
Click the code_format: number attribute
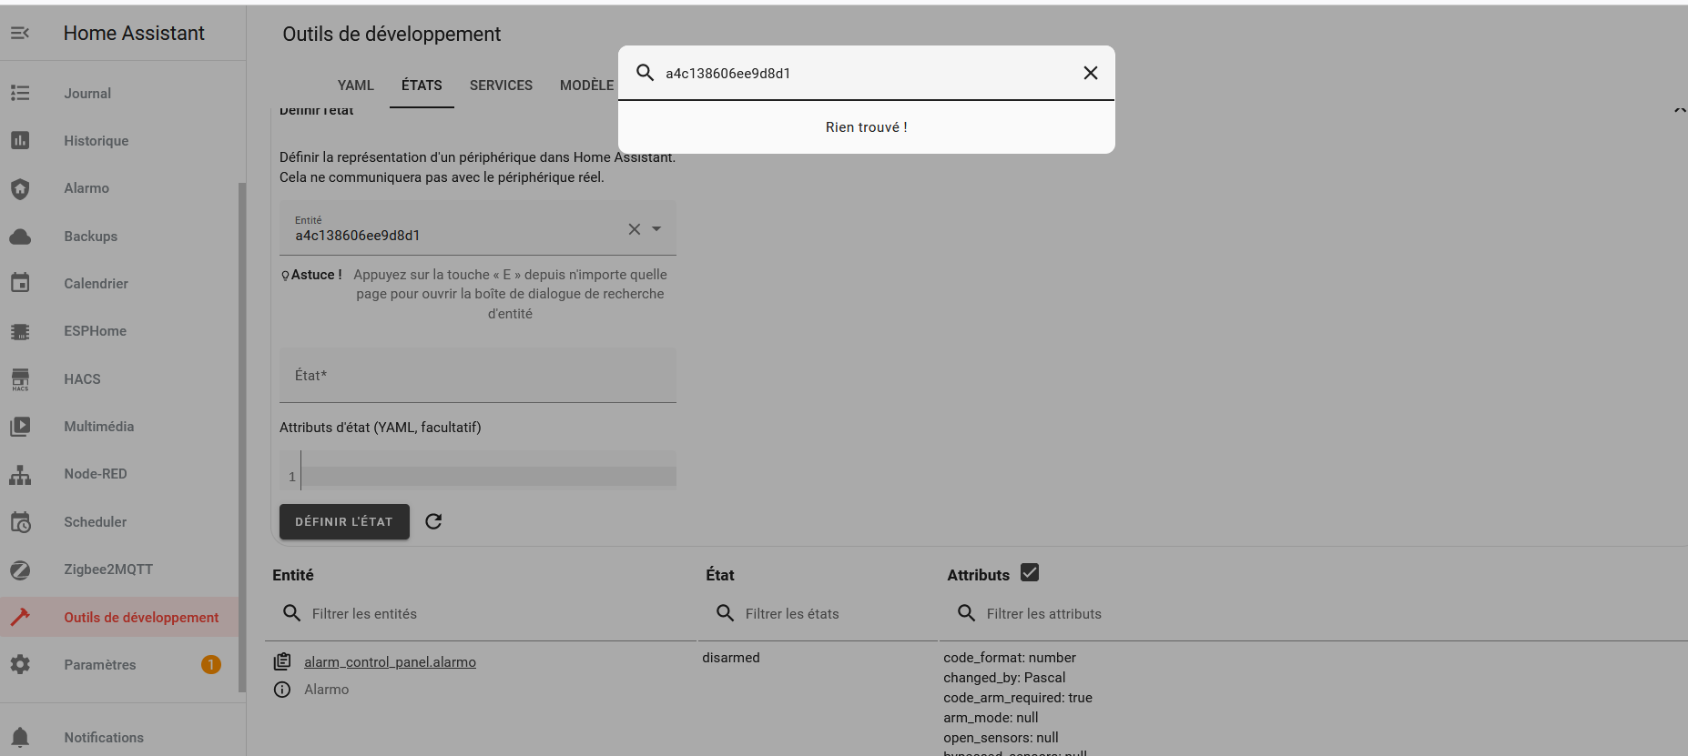click(x=1010, y=658)
